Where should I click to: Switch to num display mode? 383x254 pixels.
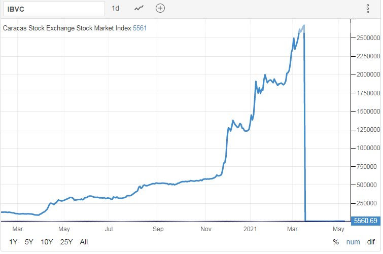tap(353, 242)
